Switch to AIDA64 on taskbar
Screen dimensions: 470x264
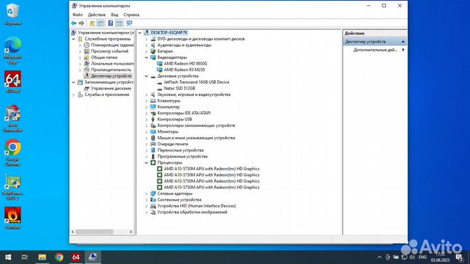[76, 257]
